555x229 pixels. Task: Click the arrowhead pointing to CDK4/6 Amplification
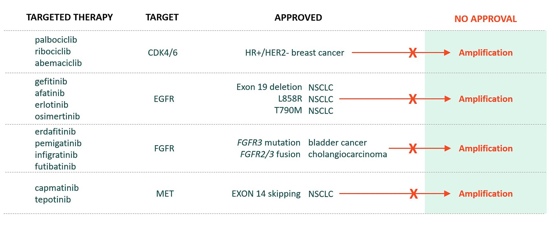pos(447,53)
